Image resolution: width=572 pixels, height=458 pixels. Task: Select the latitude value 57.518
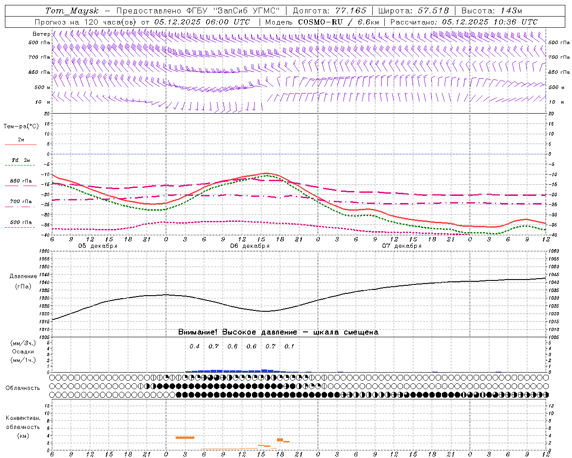pos(433,11)
